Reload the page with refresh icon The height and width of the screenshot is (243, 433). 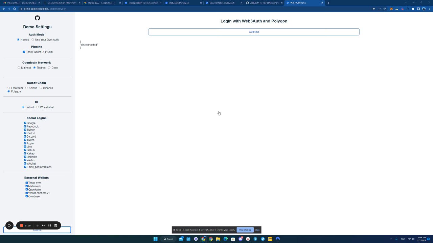pos(15,9)
